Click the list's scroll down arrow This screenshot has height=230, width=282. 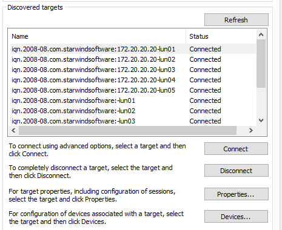click(x=261, y=120)
